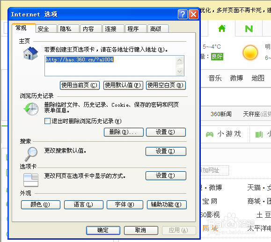This screenshot has width=271, height=242.
Task: Open tabs 设置(T) button
Action: tap(166, 176)
